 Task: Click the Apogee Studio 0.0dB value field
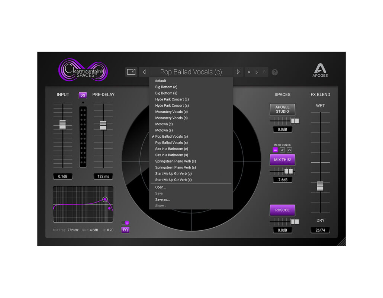[282, 129]
